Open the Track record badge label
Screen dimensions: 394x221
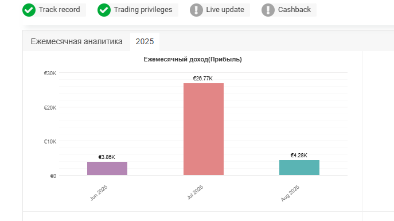pos(59,10)
